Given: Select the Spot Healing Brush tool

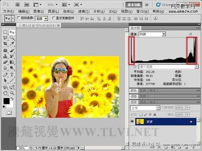Looking at the screenshot, I should click(x=5, y=50).
